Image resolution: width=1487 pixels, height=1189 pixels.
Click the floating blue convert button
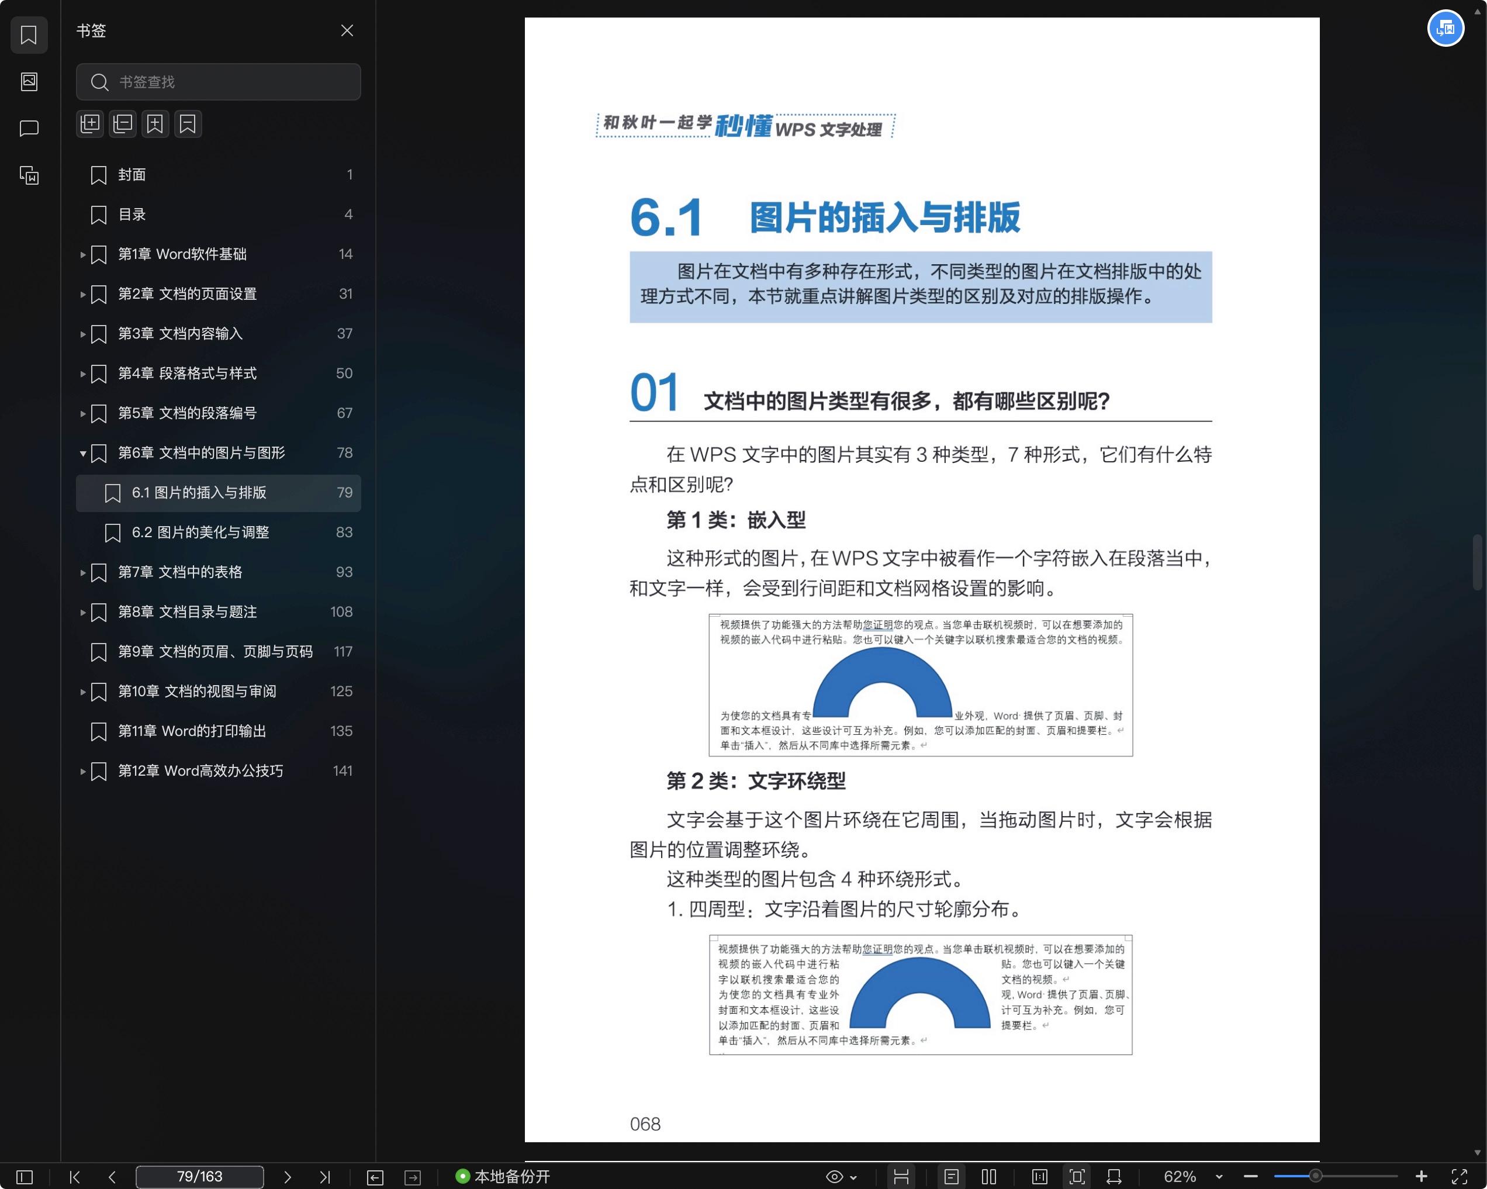tap(1445, 28)
